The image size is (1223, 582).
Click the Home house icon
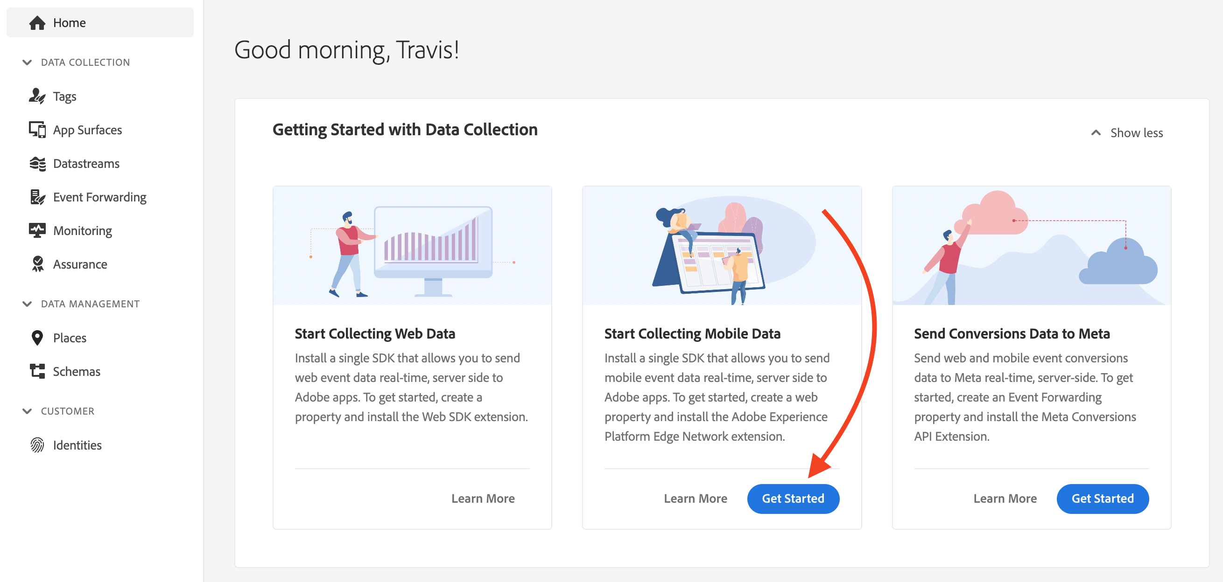(37, 23)
